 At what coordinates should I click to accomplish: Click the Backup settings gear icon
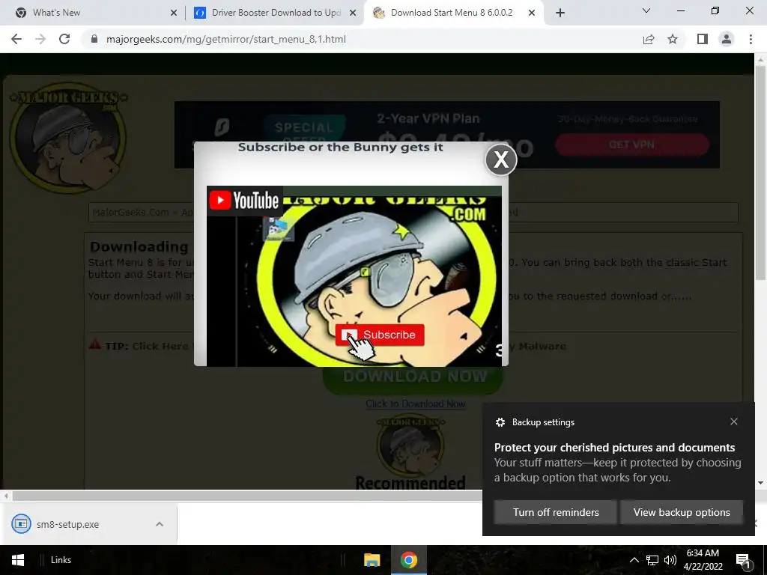[500, 422]
